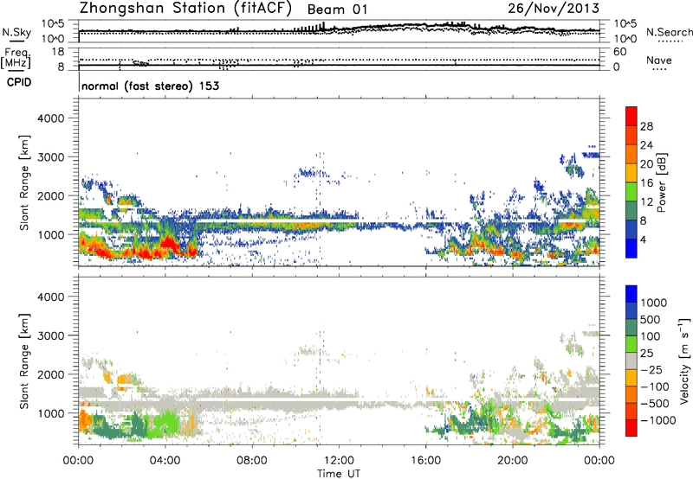Click the 'Time UT' axis title

pos(339,474)
